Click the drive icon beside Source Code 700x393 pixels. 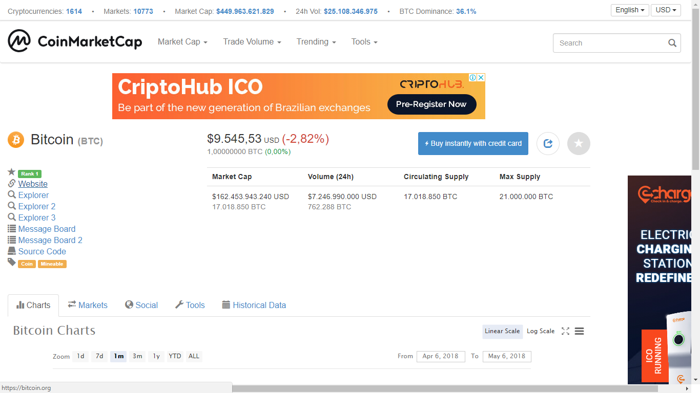12,251
